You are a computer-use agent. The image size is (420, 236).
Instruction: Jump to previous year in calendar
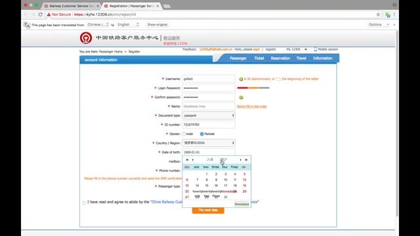[x=187, y=160]
